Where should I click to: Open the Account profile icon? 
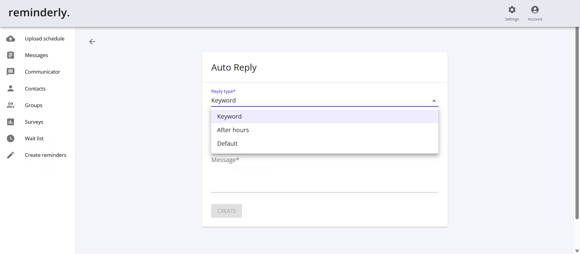click(535, 10)
